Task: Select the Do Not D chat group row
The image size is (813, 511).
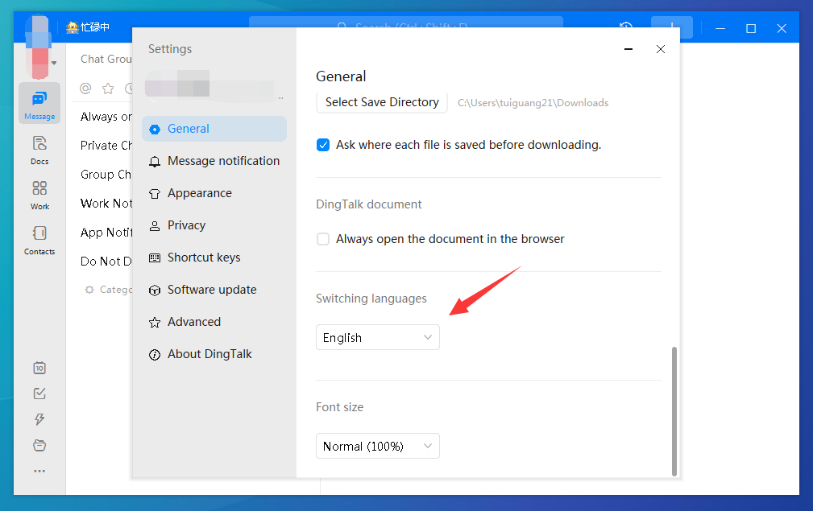Action: pos(106,262)
